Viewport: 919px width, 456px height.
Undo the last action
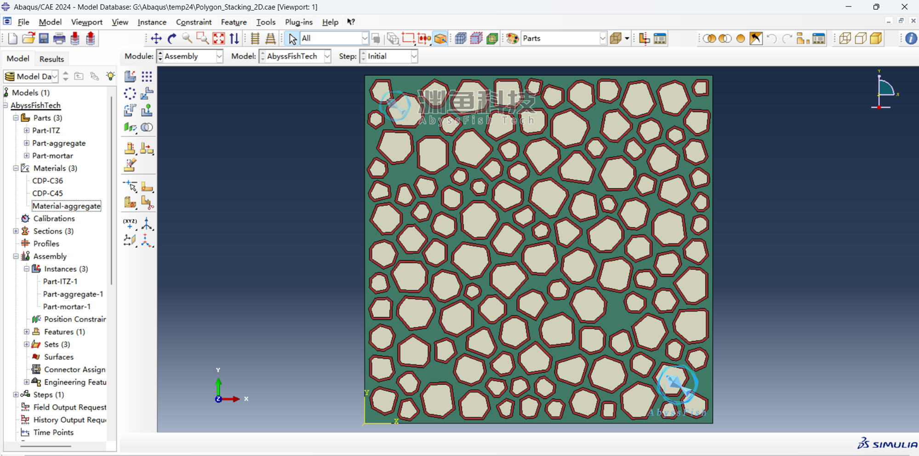772,39
